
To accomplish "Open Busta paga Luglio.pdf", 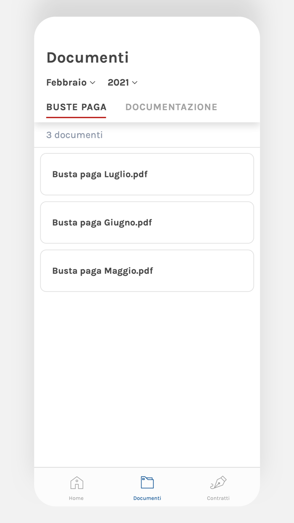I will (x=147, y=174).
